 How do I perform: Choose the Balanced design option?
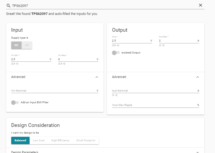click(20, 140)
